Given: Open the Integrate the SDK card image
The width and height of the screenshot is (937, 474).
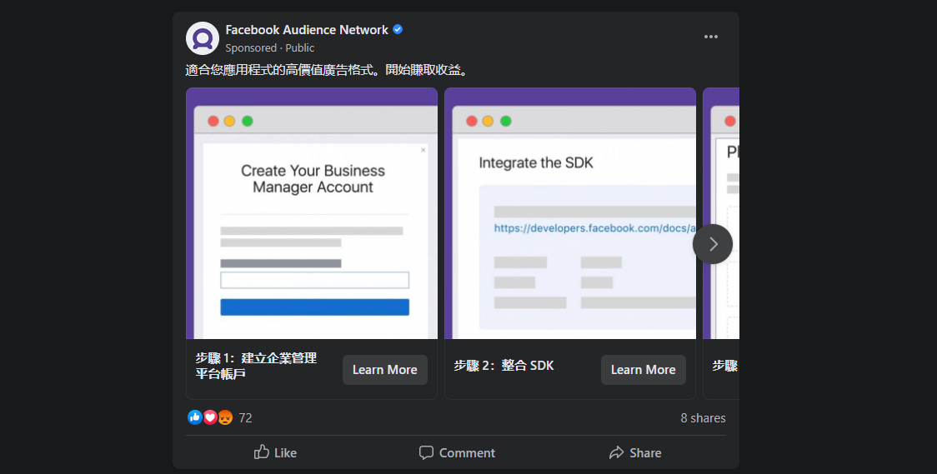Looking at the screenshot, I should click(x=570, y=214).
